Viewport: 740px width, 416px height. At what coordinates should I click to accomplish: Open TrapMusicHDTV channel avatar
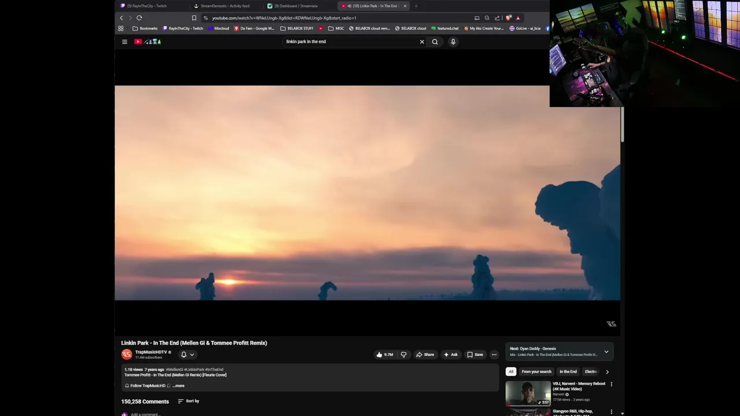pyautogui.click(x=127, y=354)
